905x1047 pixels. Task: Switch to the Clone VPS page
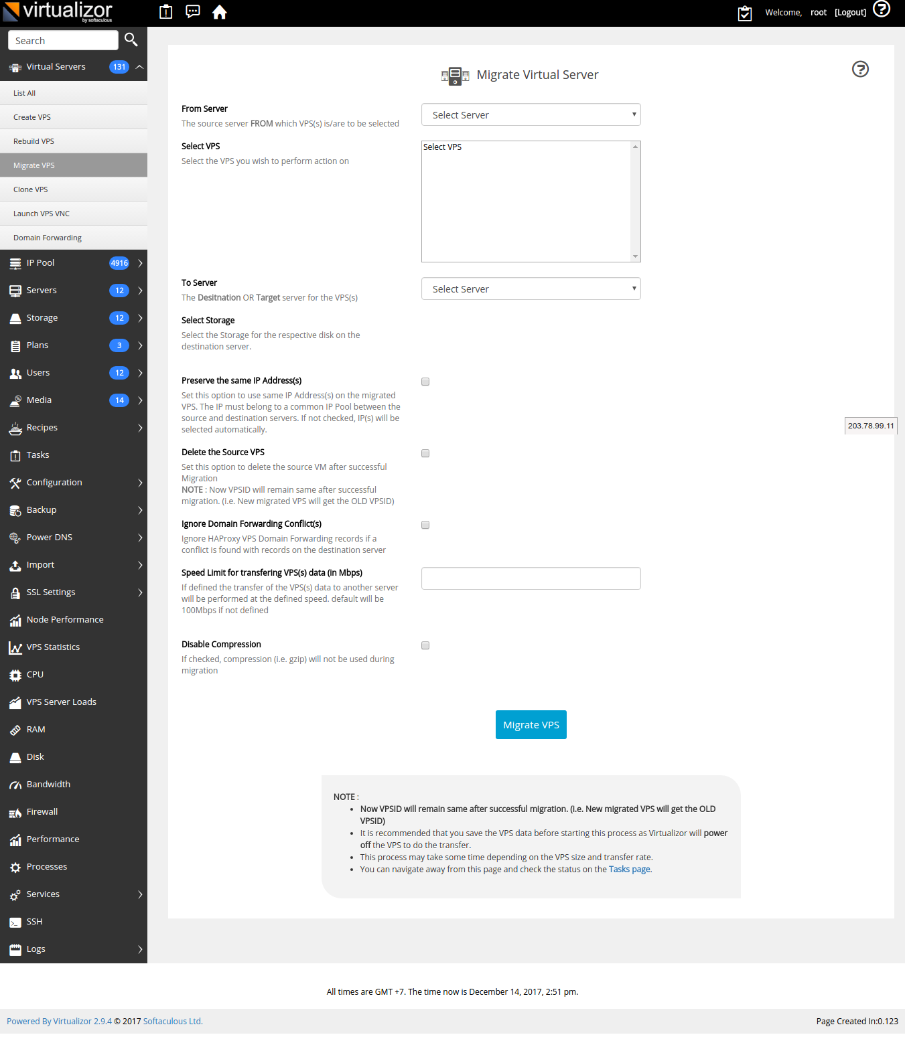pyautogui.click(x=30, y=189)
